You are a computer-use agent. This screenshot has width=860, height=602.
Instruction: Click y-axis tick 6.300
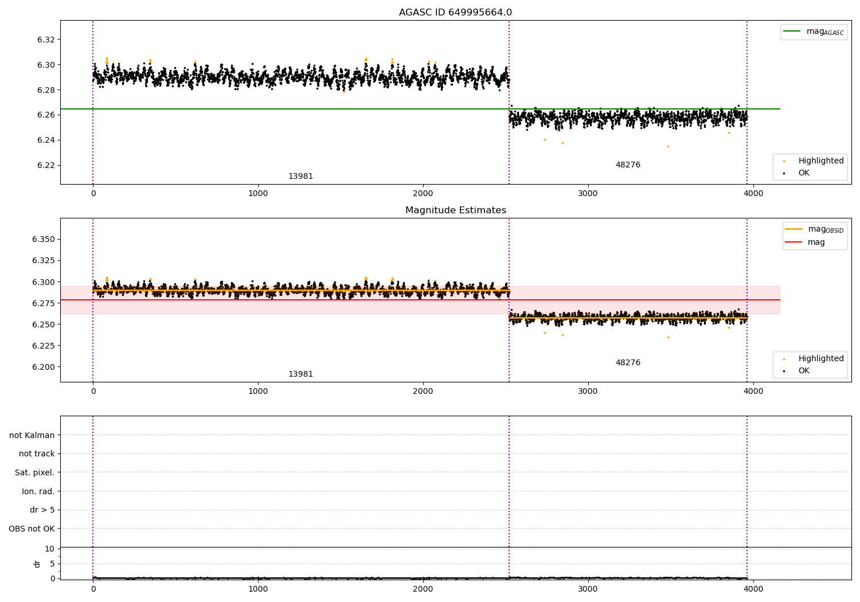click(x=44, y=282)
